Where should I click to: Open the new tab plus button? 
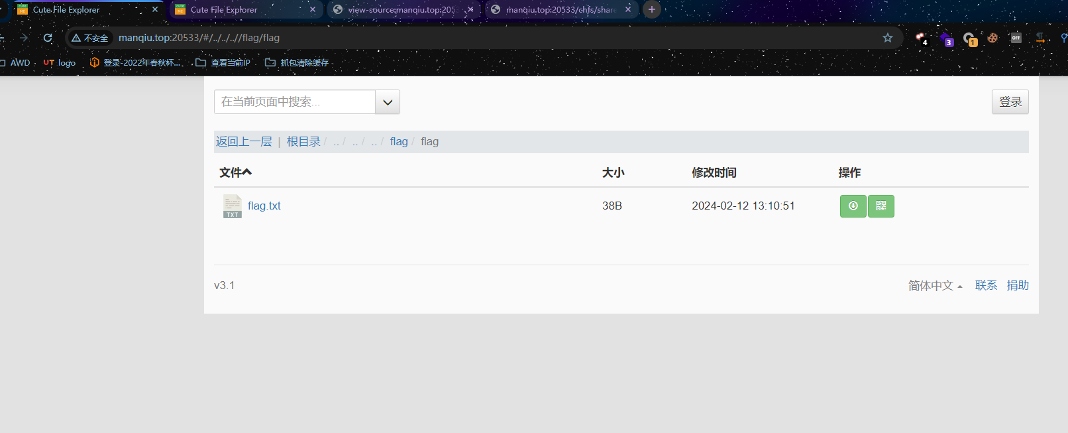point(652,9)
